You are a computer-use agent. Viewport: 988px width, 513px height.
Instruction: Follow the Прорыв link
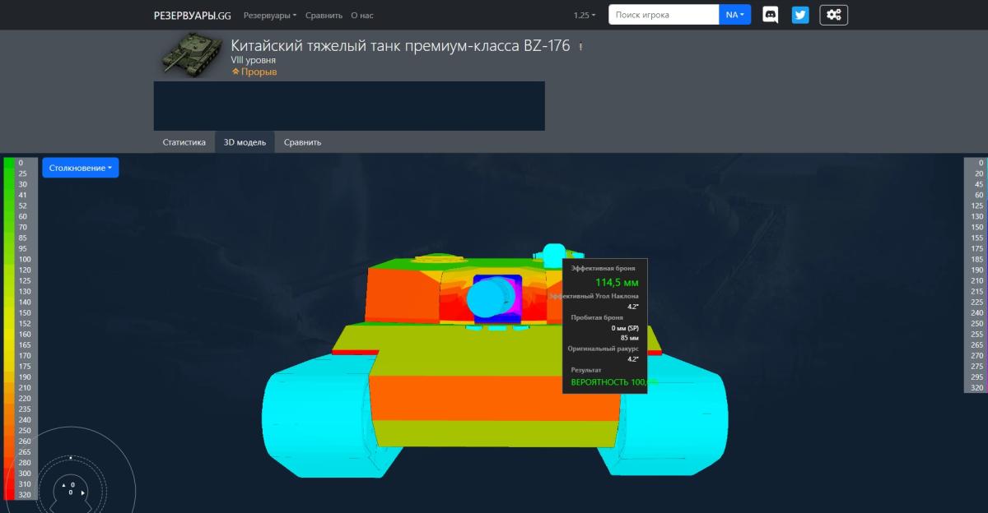click(x=254, y=72)
